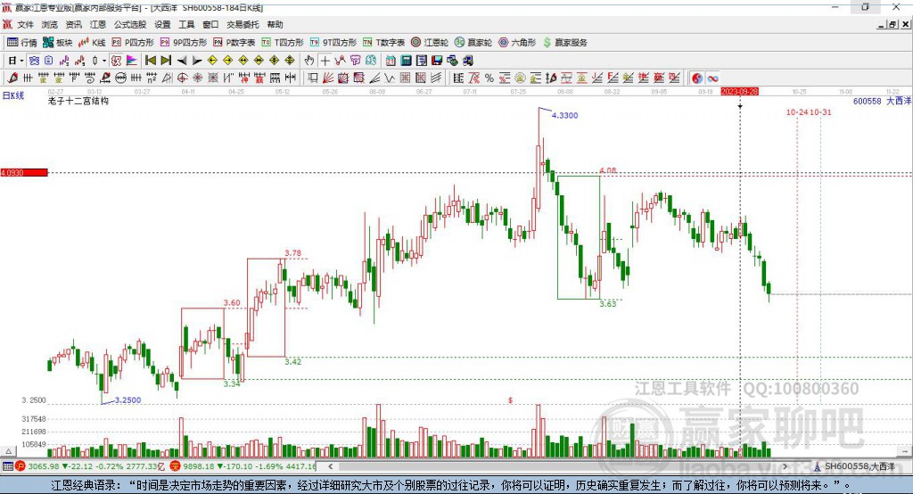This screenshot has height=494, width=913.
Task: Open the 行情 quotes view
Action: (22, 43)
